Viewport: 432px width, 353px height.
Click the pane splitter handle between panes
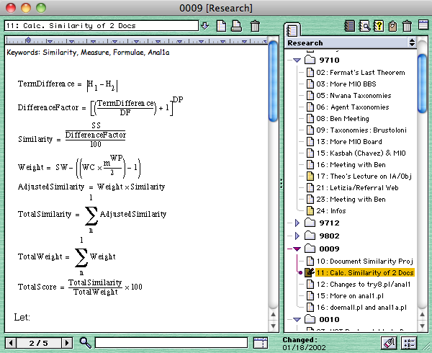pos(282,184)
